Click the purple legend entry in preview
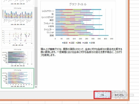The width and height of the screenshot is (139, 104). [x=85, y=43]
